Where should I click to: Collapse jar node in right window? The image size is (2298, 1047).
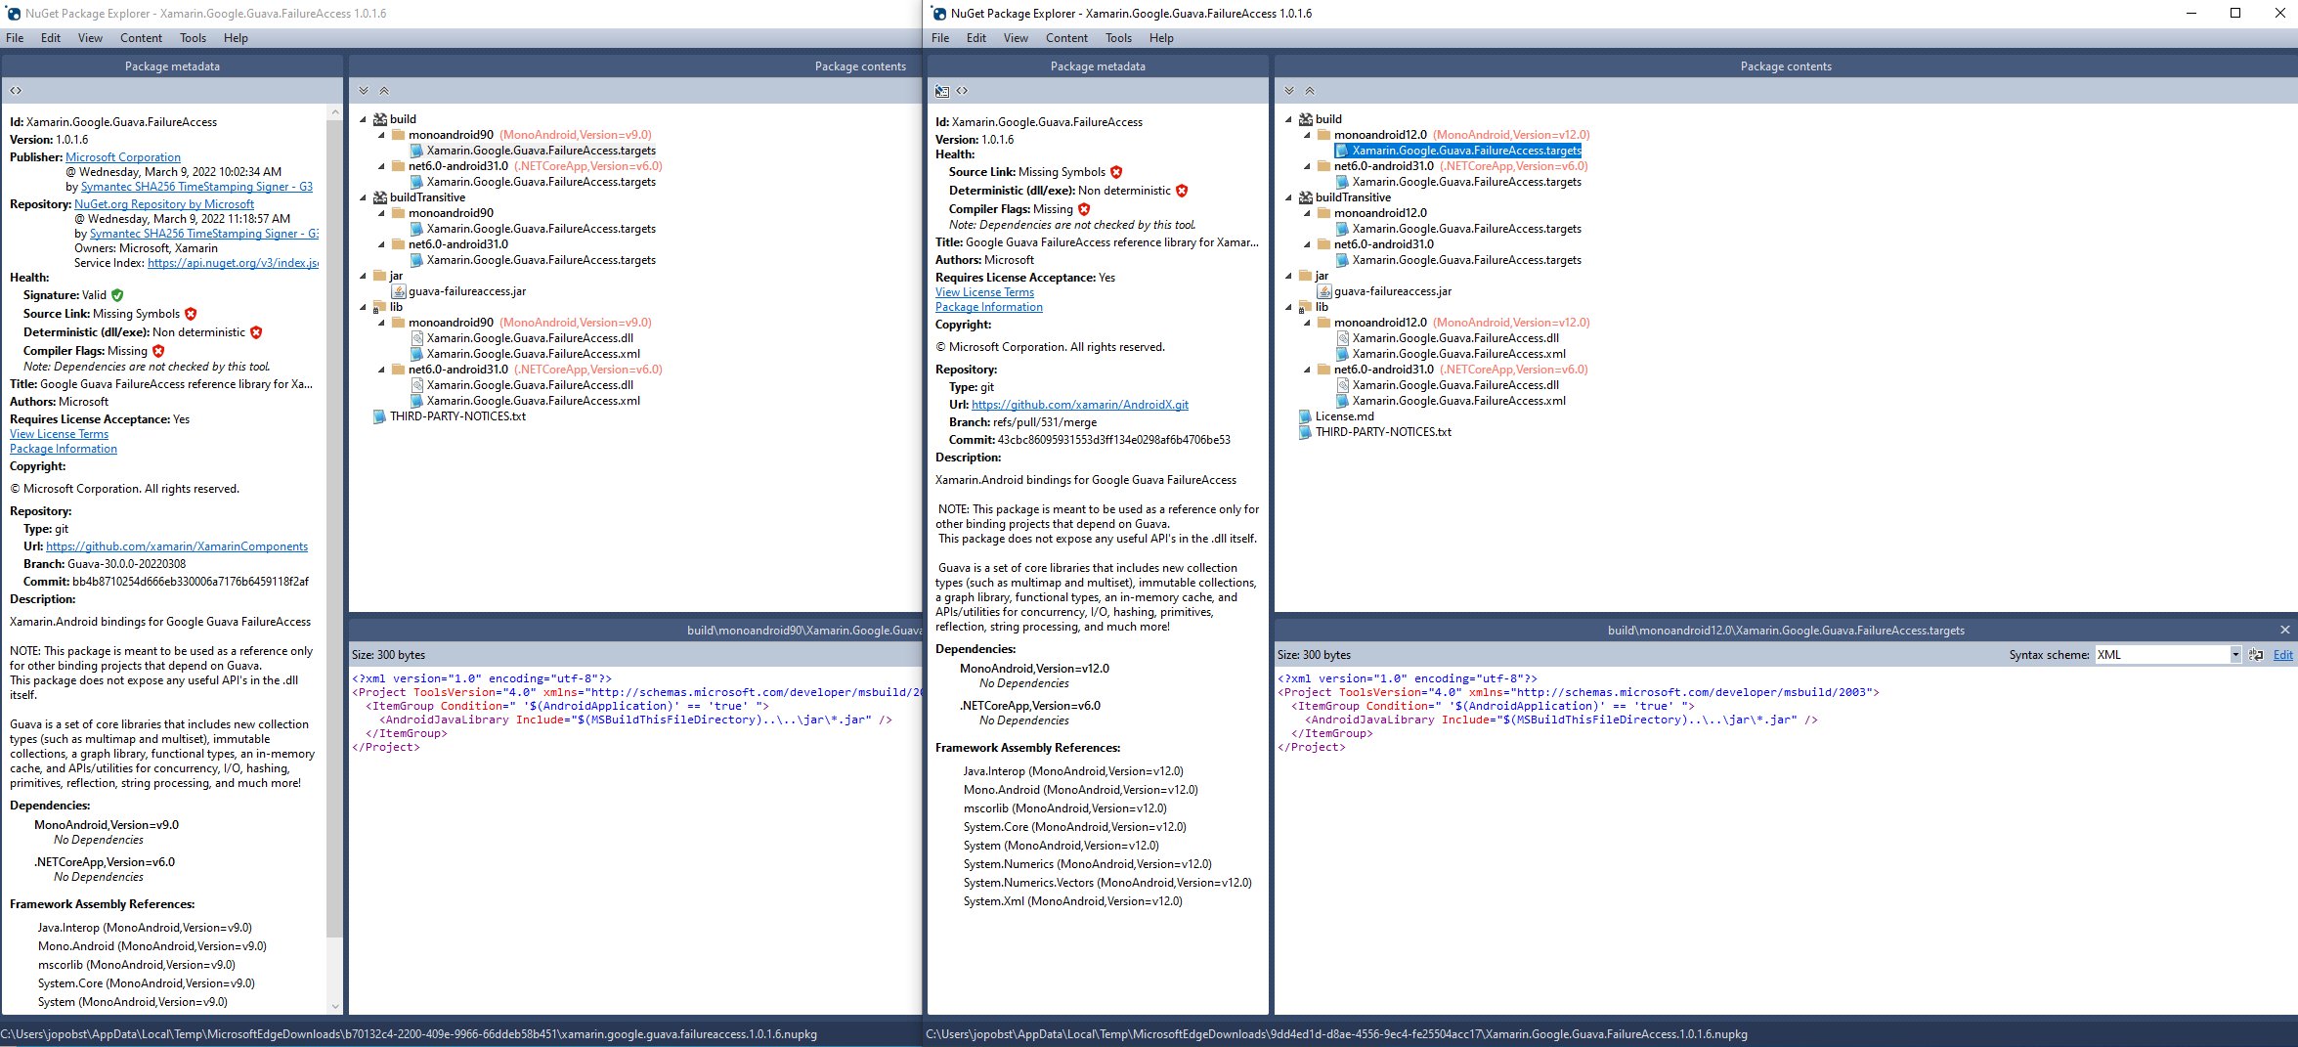coord(1288,276)
